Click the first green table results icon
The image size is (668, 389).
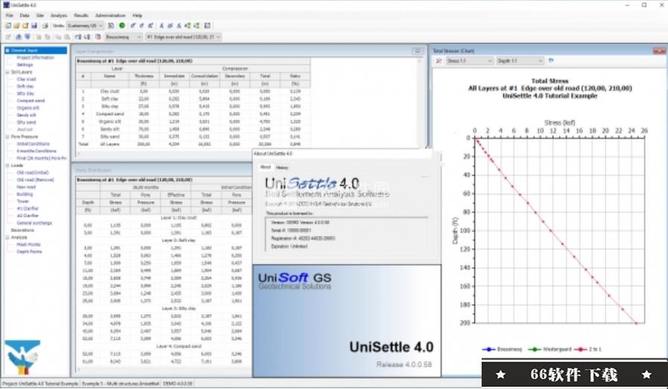coord(188,25)
